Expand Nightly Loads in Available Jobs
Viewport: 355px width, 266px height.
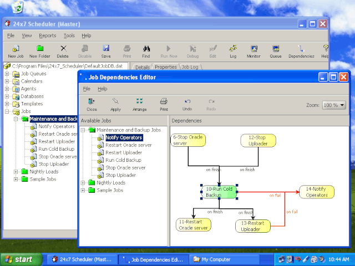(x=83, y=183)
